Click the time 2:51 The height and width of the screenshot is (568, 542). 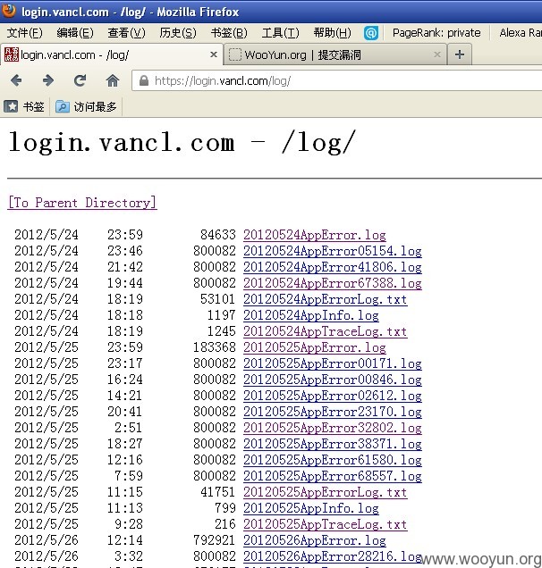point(129,428)
